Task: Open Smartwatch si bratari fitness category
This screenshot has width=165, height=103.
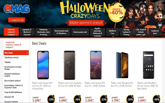Action: 13,68
